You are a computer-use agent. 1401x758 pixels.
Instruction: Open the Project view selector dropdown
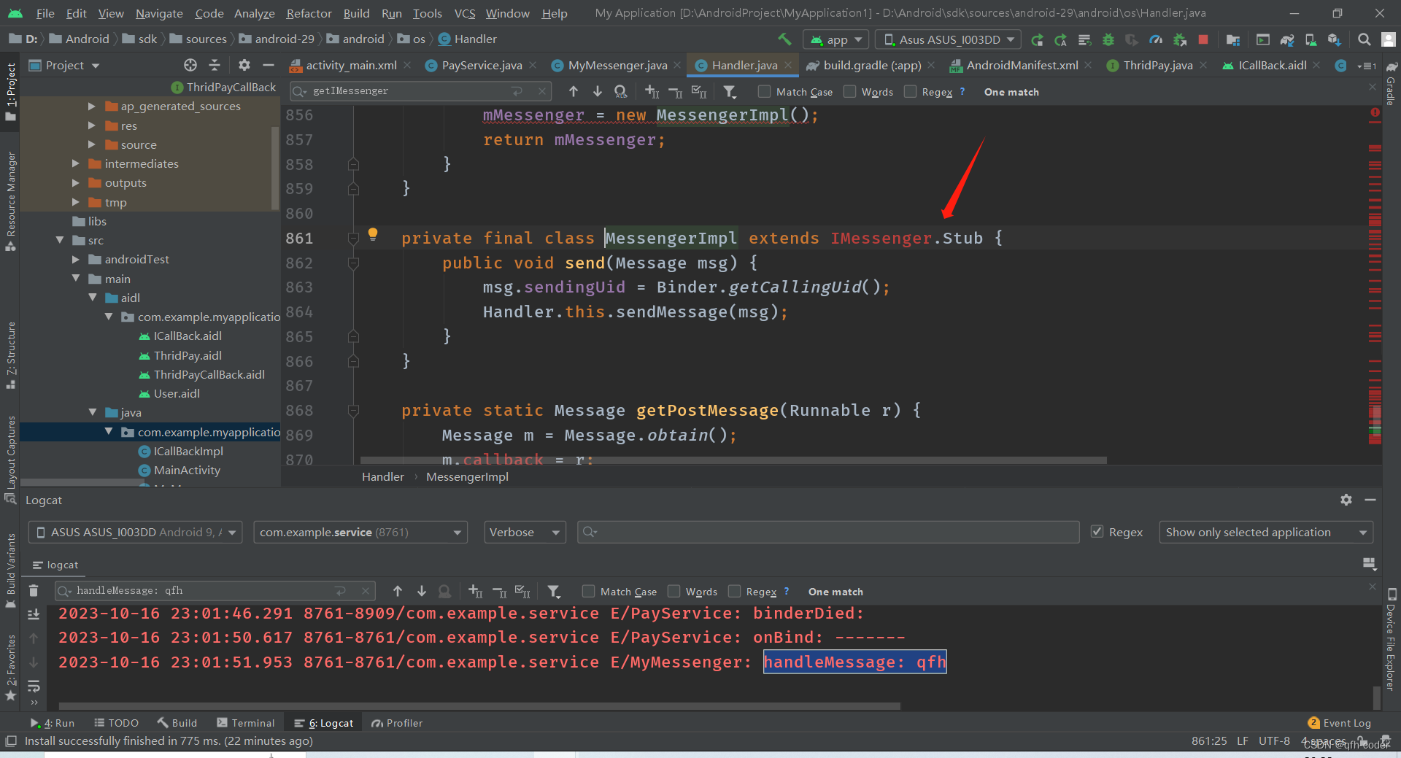(65, 65)
